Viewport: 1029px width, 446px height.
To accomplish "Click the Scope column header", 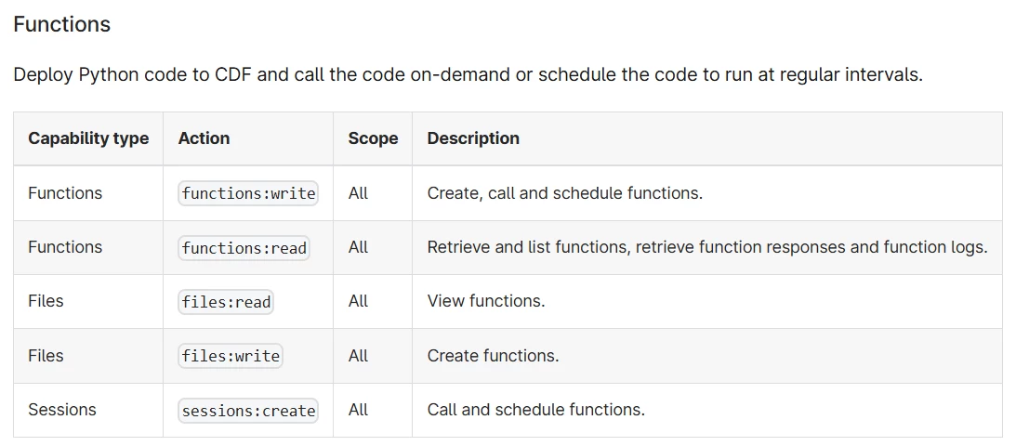I will (373, 138).
